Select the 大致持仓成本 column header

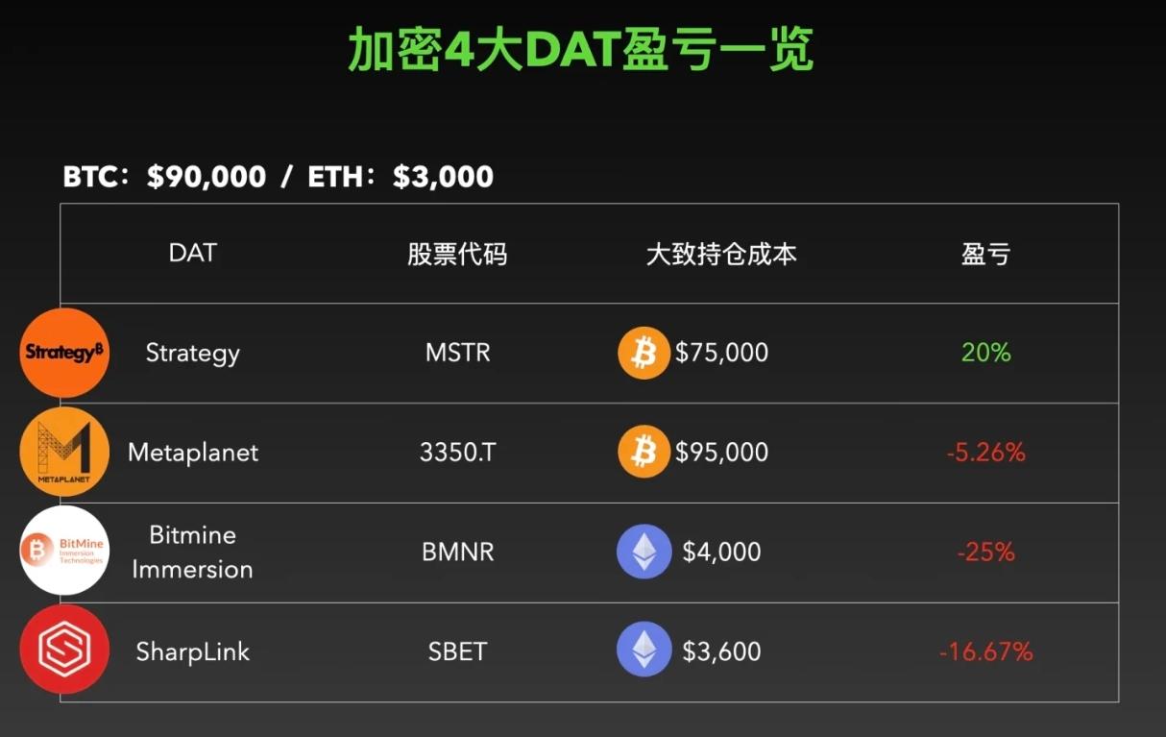click(x=721, y=255)
